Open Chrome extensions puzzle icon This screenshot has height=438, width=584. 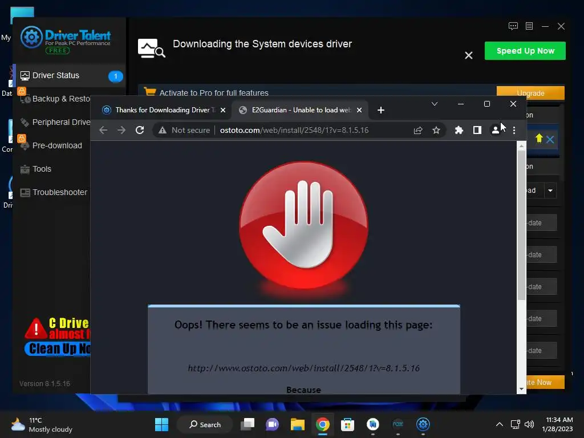[459, 130]
